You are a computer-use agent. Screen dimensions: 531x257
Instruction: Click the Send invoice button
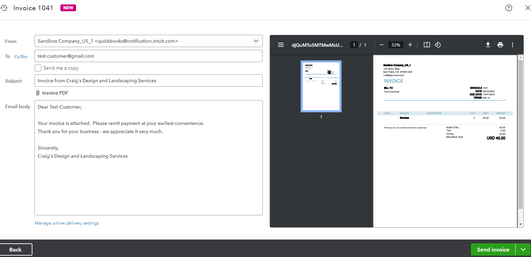click(x=493, y=249)
